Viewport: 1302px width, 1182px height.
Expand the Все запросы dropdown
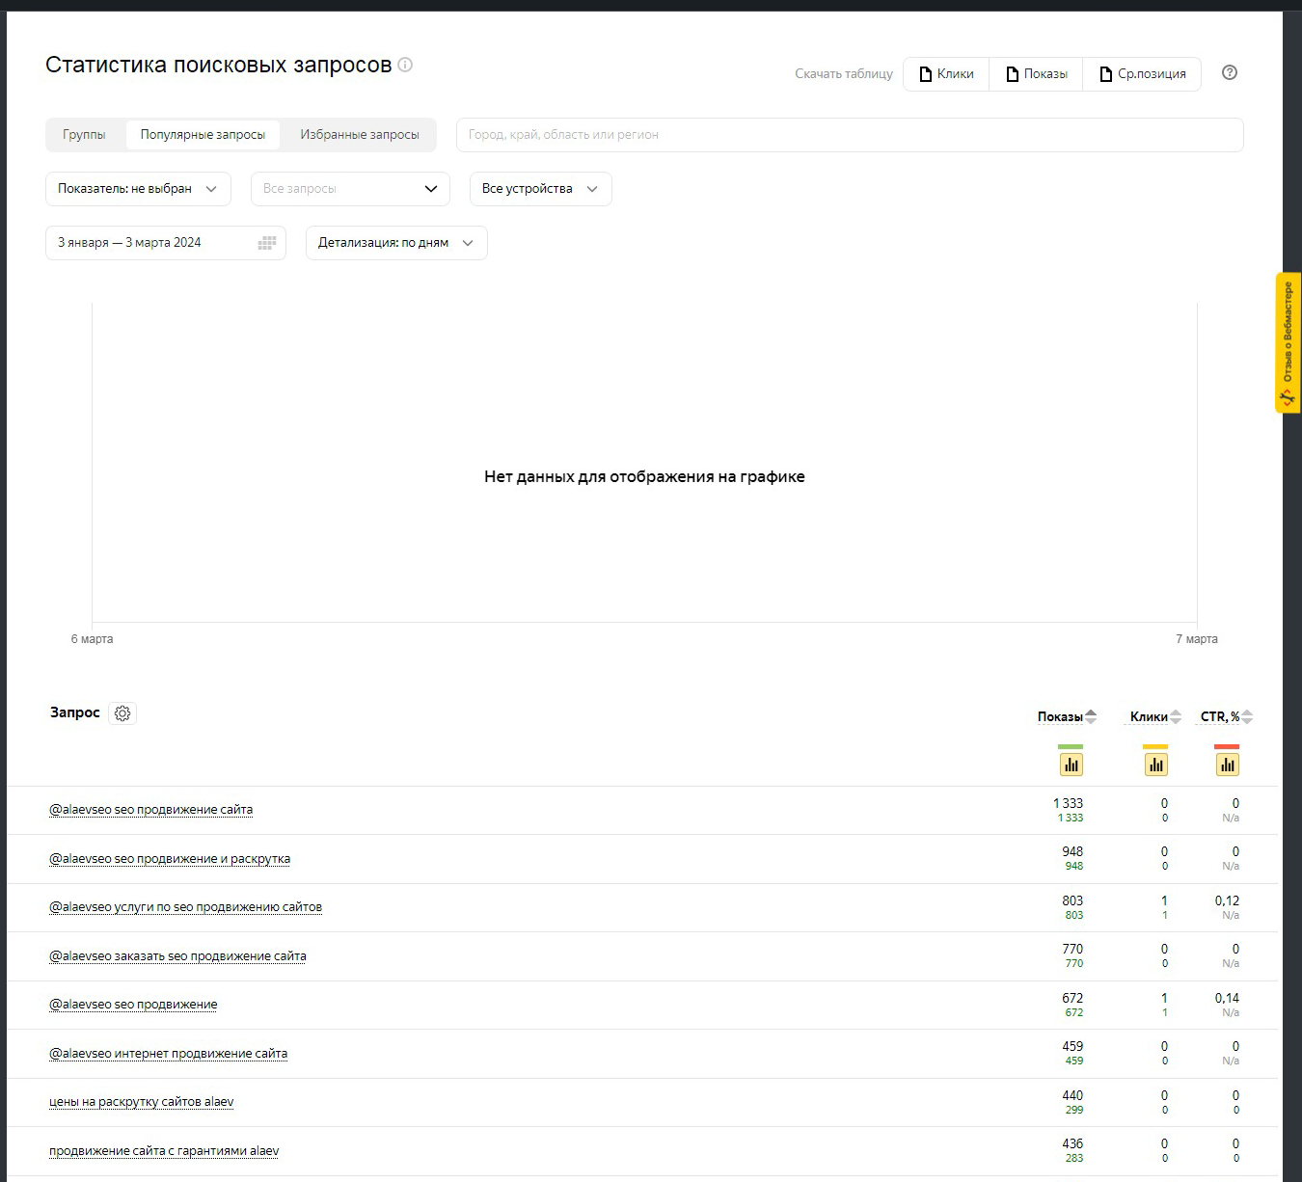click(x=350, y=189)
